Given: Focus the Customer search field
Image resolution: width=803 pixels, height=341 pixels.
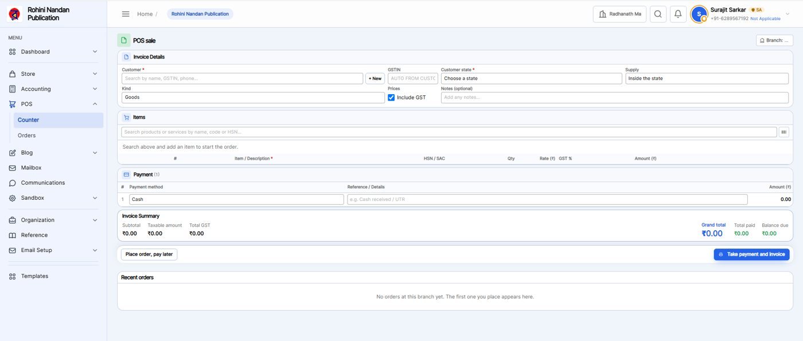Looking at the screenshot, I should [242, 79].
